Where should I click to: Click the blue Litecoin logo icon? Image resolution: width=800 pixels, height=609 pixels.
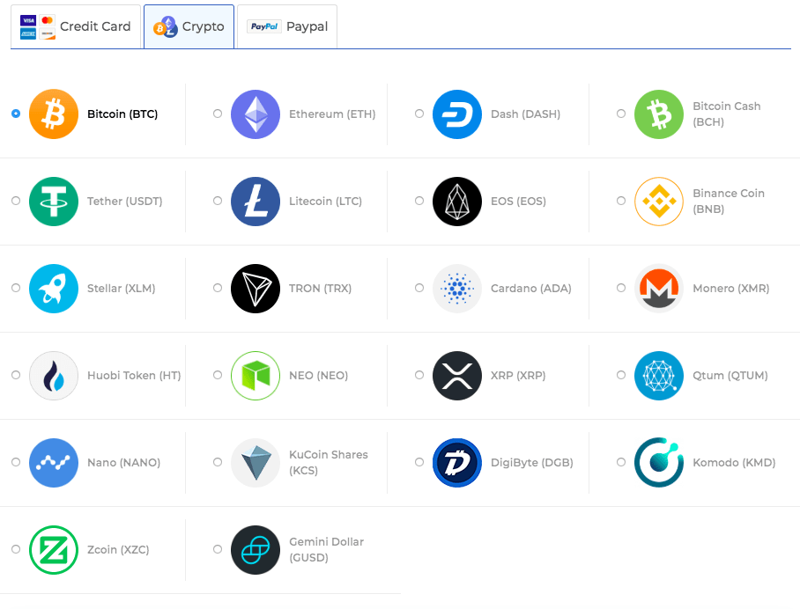256,201
